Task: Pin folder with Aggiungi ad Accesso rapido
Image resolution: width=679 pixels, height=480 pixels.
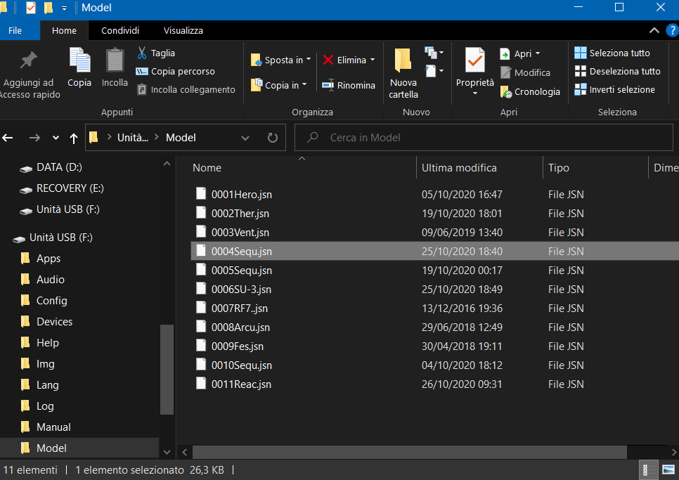Action: click(29, 75)
